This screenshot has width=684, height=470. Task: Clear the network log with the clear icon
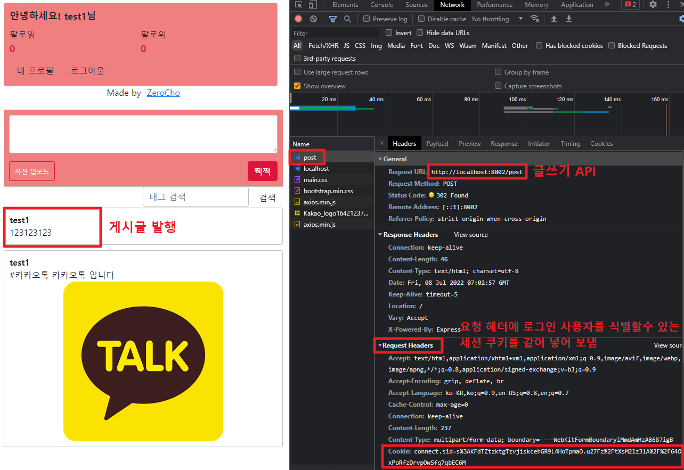(313, 19)
